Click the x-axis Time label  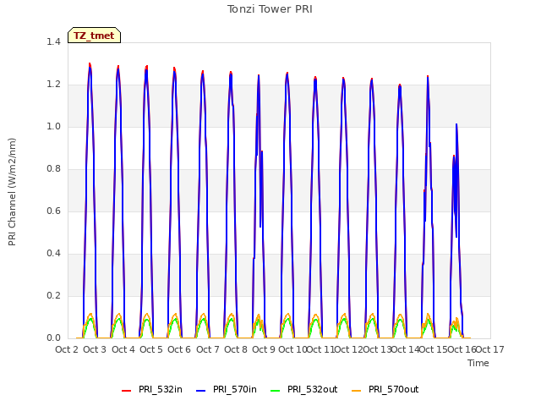(x=478, y=363)
